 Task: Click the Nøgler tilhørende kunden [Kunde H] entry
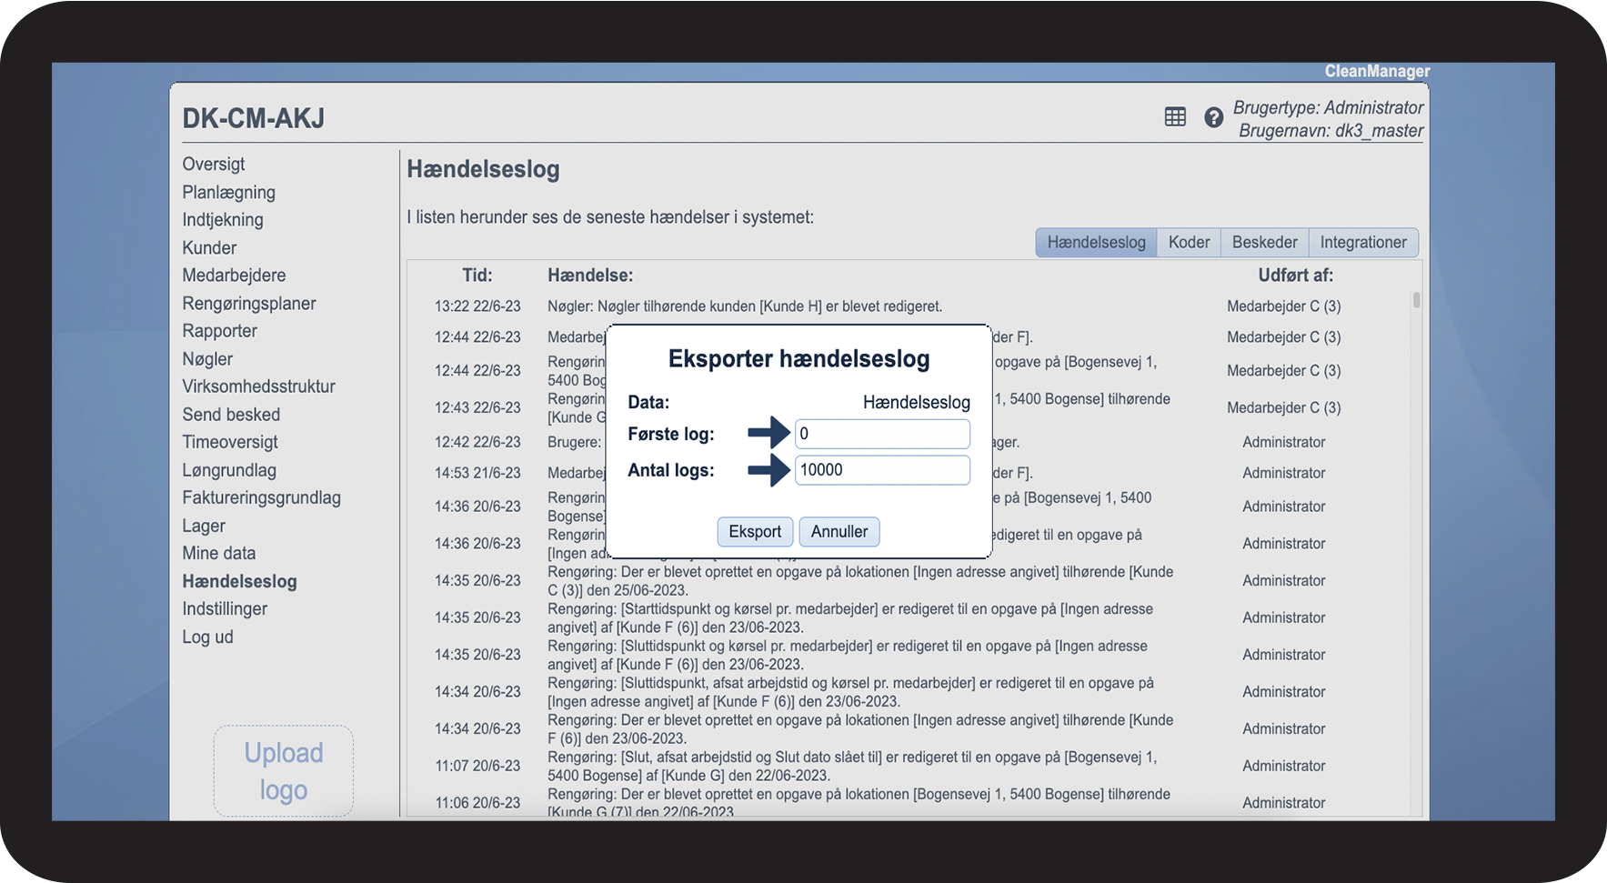click(745, 306)
